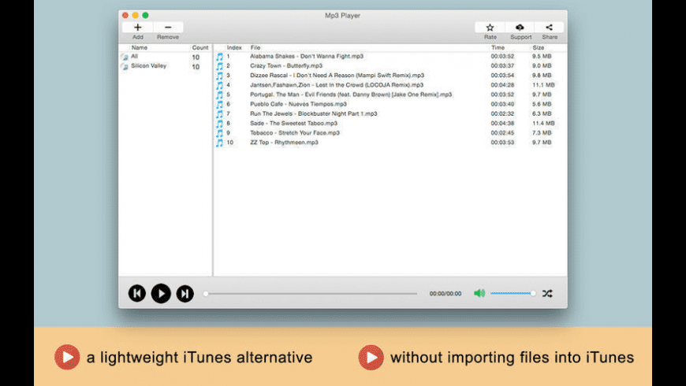Select the All playlist icon
Screen dimensions: 686x386
click(125, 58)
